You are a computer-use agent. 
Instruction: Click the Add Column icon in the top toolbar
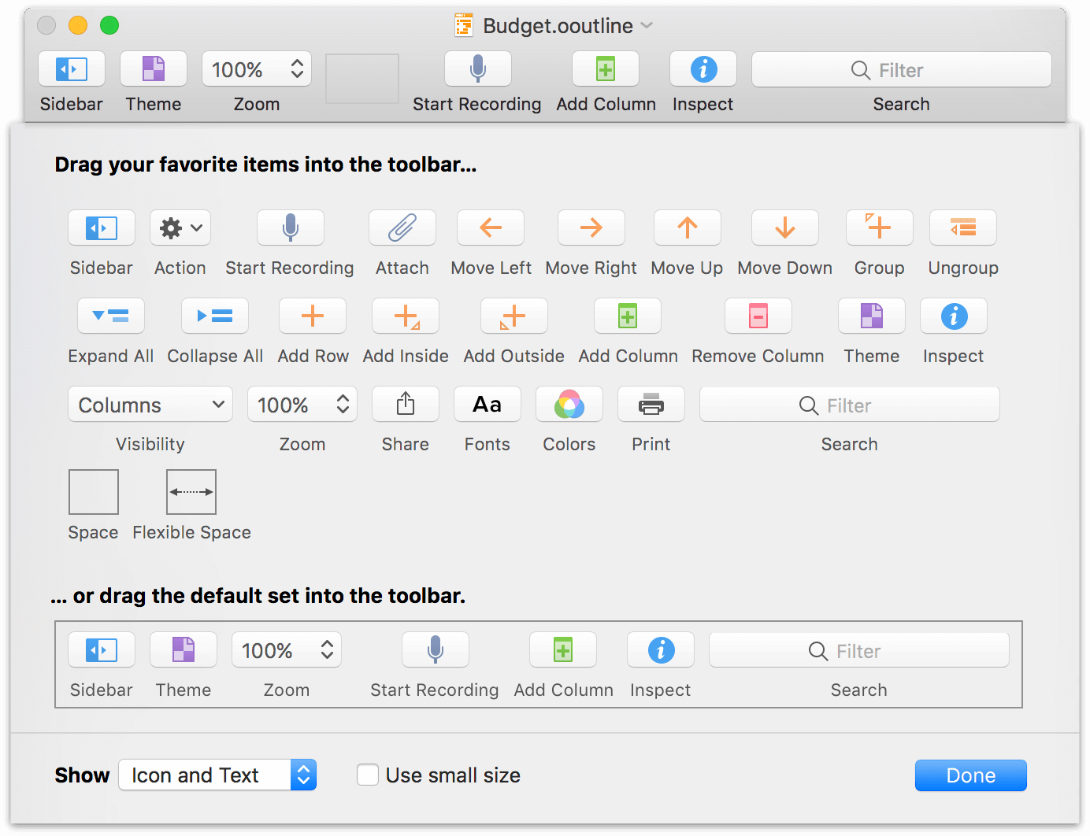click(606, 69)
